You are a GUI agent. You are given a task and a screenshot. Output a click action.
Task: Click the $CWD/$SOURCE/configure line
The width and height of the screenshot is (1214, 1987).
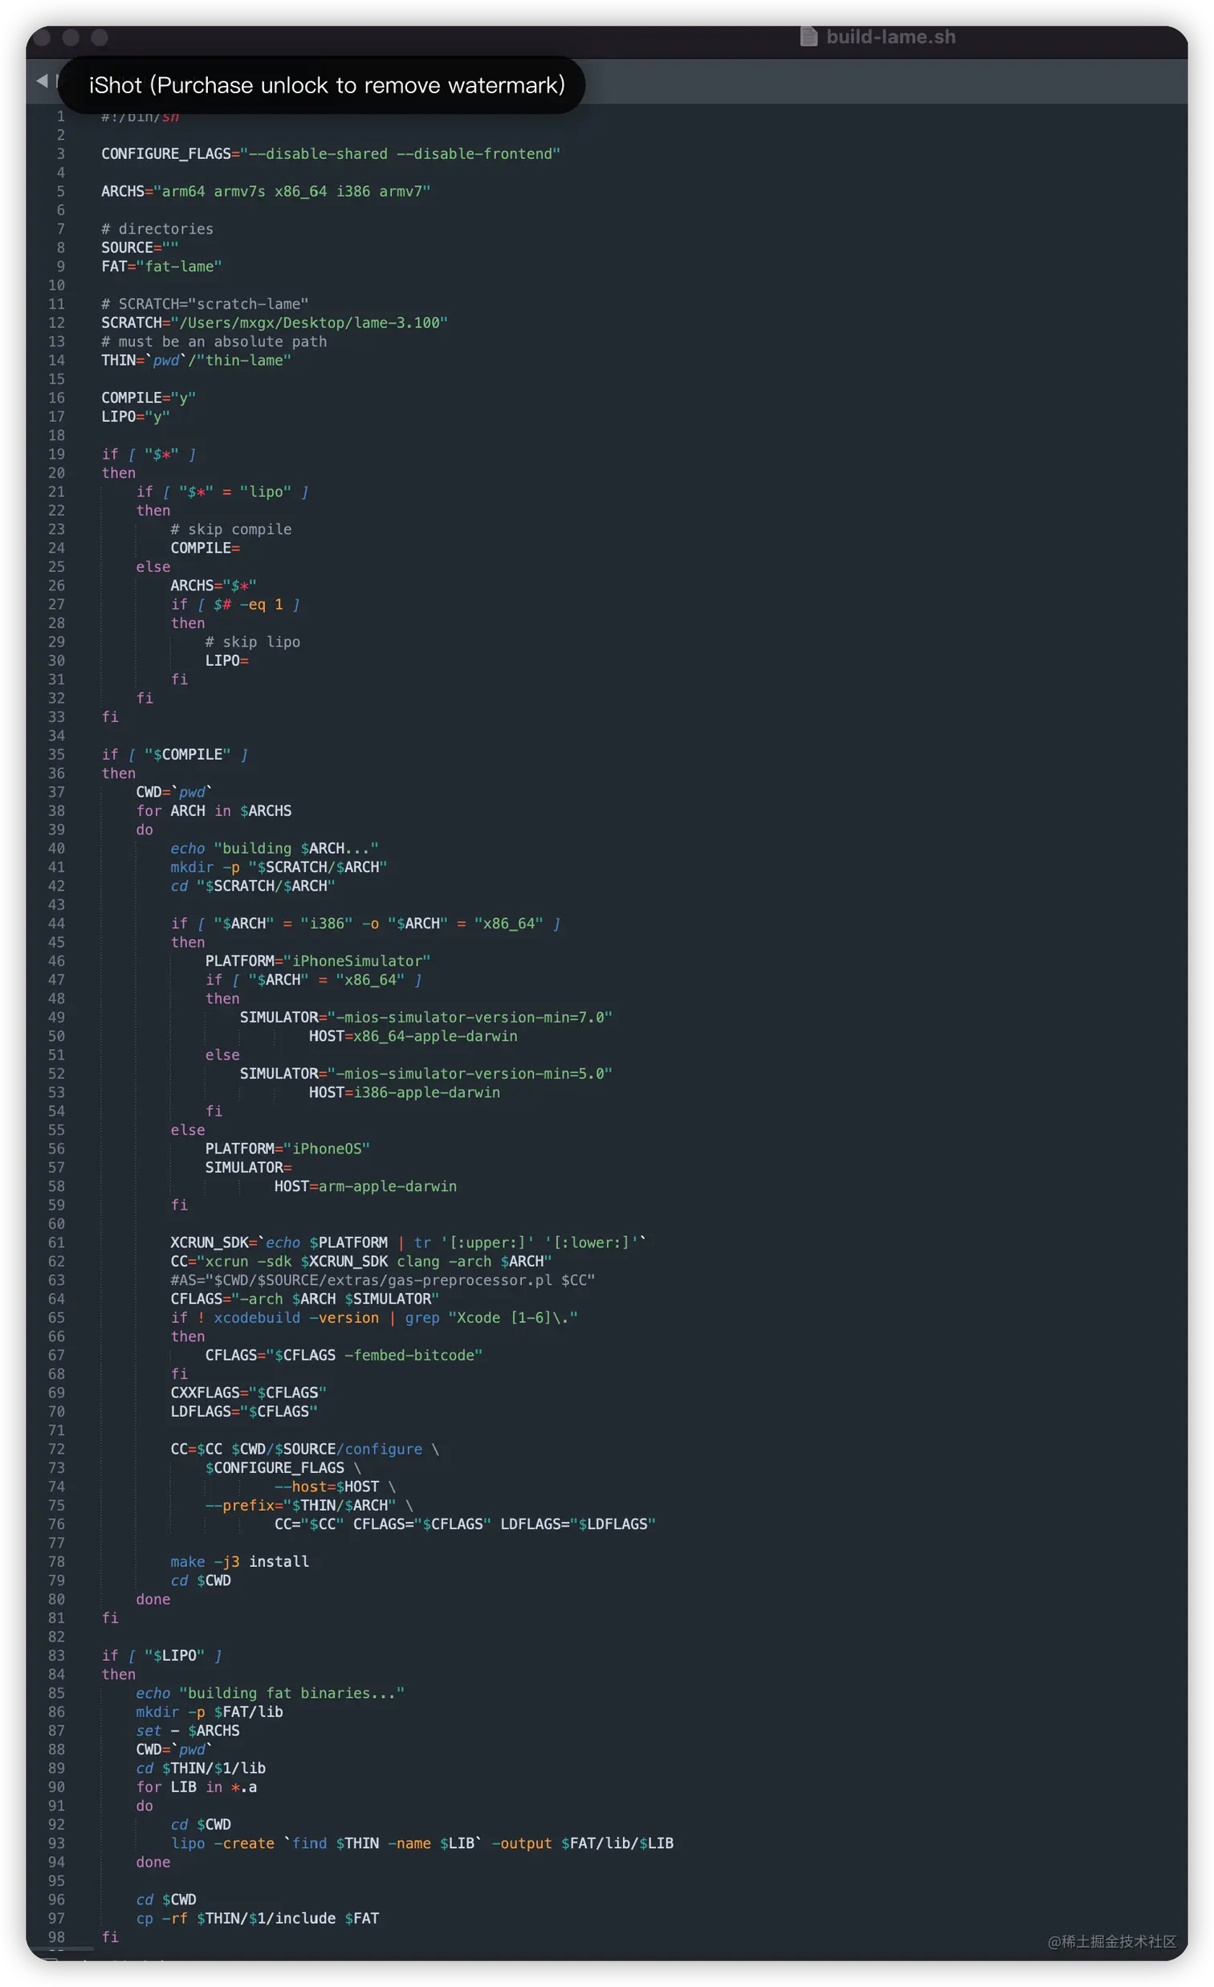coord(306,1449)
